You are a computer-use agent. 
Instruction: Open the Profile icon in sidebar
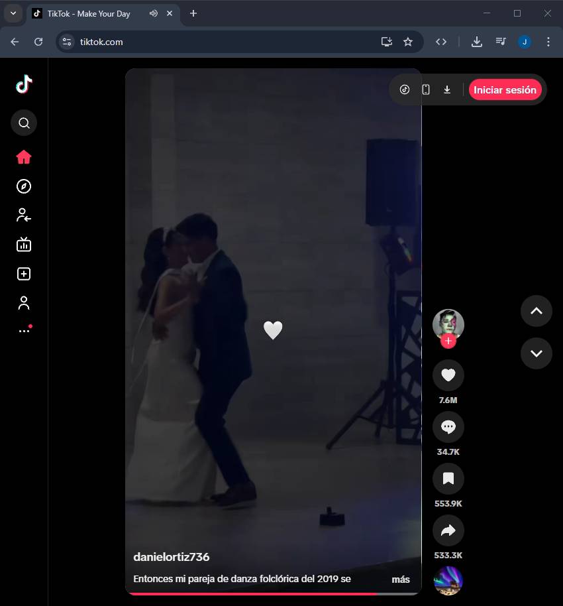pos(24,303)
